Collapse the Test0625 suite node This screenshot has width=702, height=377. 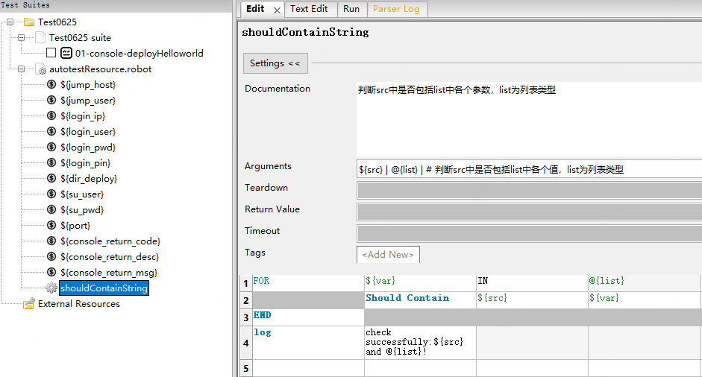[21, 37]
